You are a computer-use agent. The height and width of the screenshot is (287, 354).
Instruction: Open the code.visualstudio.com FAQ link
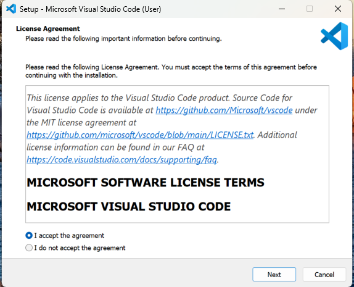[x=121, y=159]
